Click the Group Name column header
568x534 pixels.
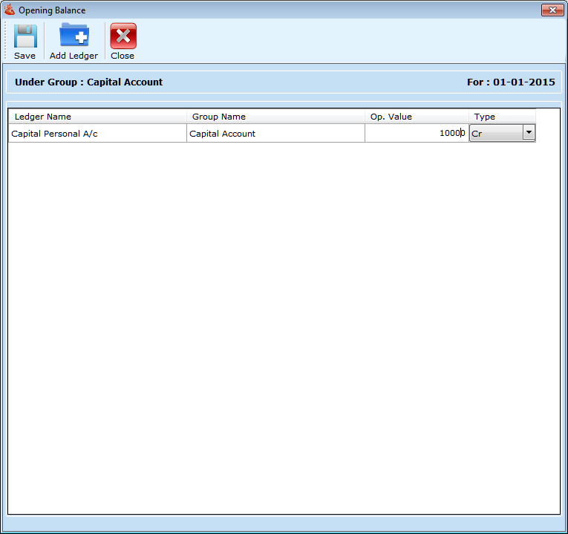pyautogui.click(x=275, y=117)
